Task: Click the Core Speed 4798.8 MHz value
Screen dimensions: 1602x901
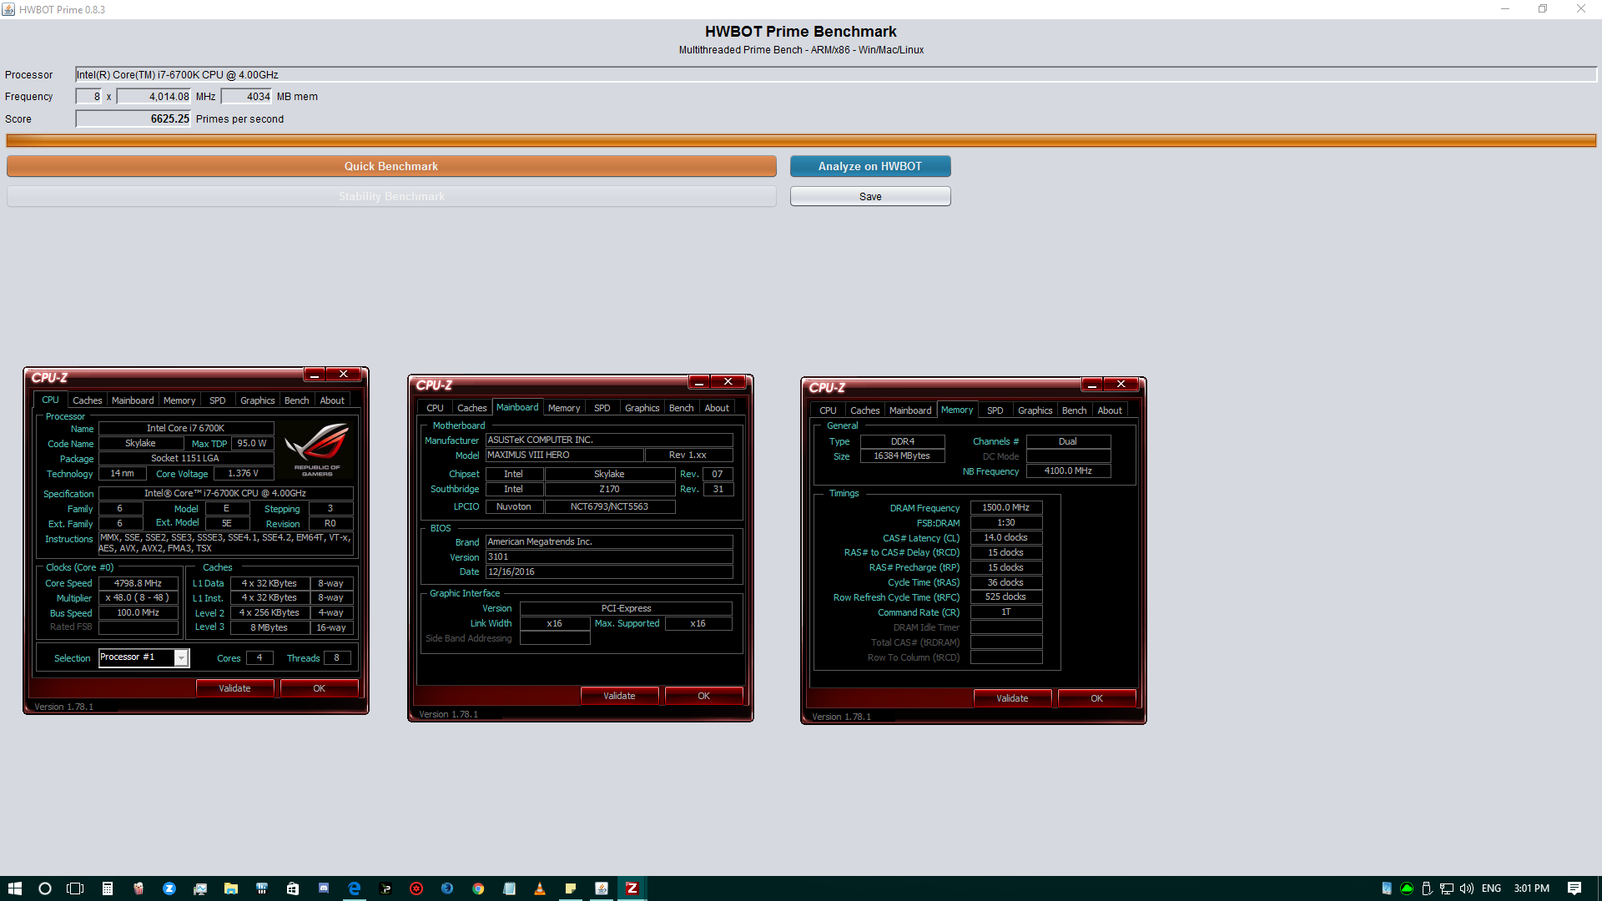Action: (139, 583)
